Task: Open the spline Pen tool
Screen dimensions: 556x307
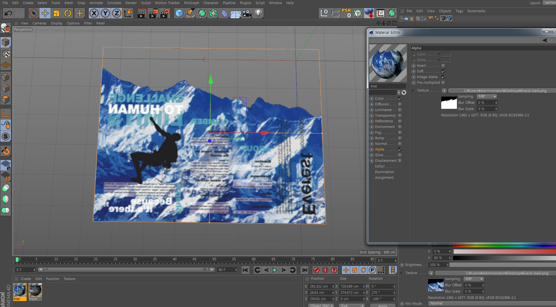Action: point(190,13)
